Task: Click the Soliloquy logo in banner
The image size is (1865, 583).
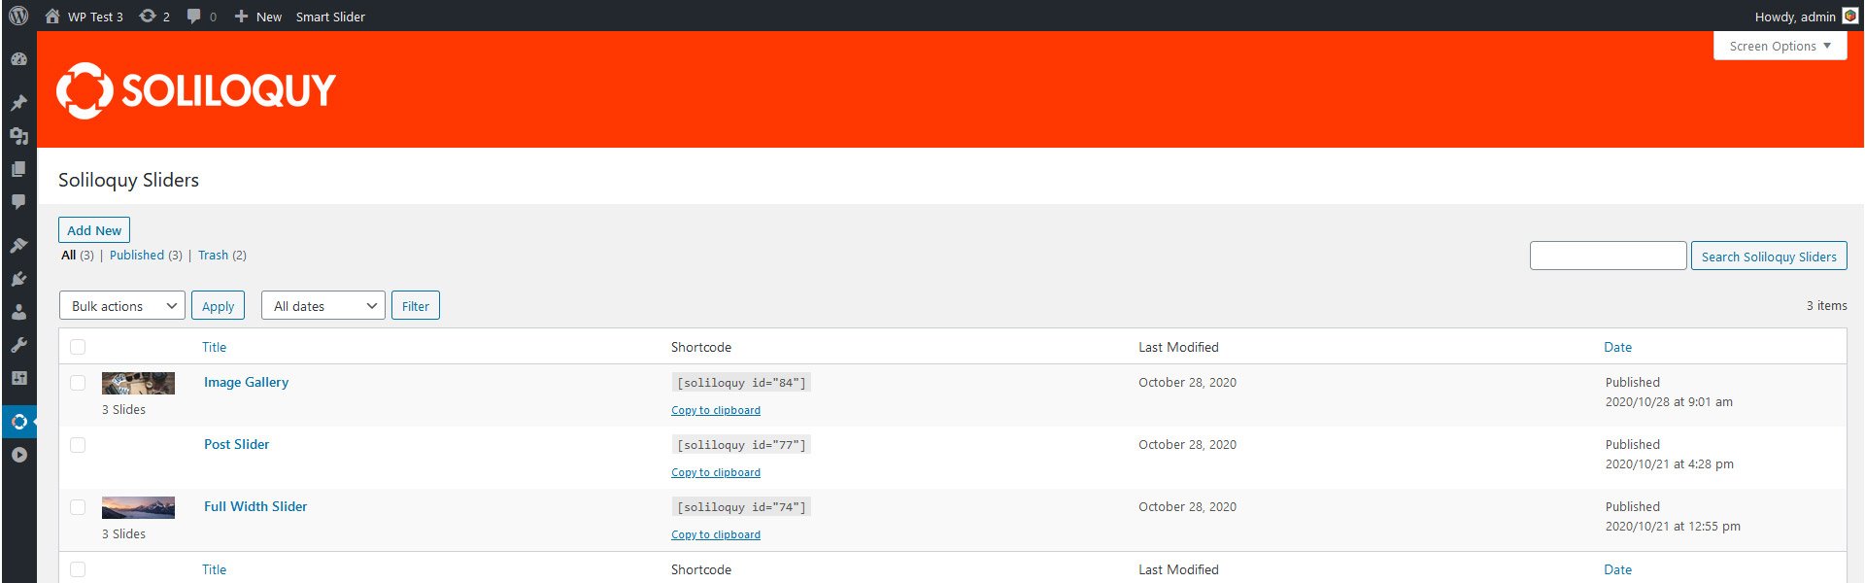Action: tap(196, 90)
